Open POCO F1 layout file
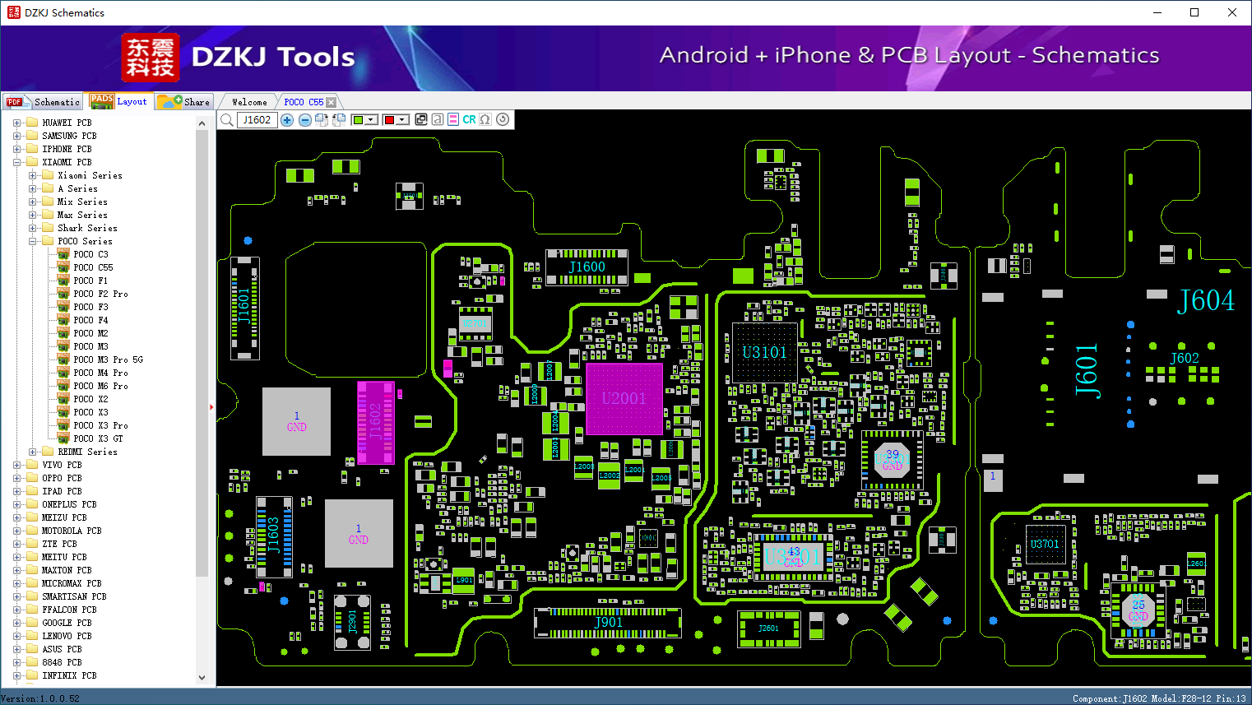 (83, 281)
